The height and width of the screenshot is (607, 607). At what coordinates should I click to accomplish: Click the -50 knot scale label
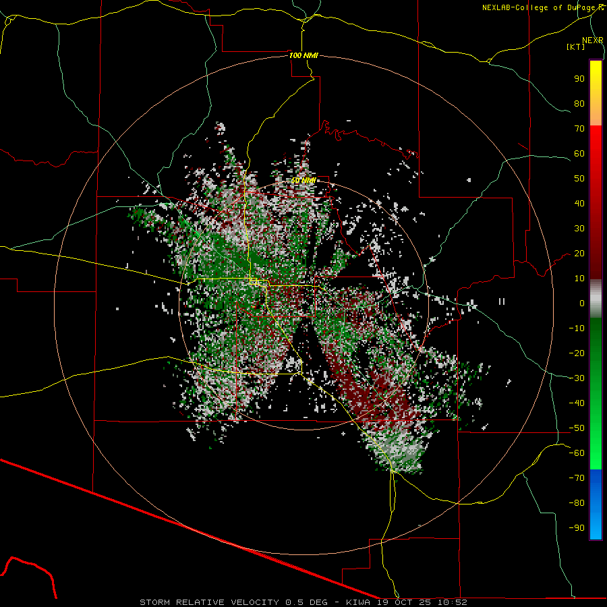[577, 428]
